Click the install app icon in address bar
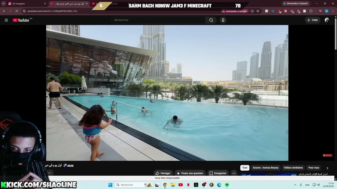Screen dimensions: 337x189 click(252, 11)
